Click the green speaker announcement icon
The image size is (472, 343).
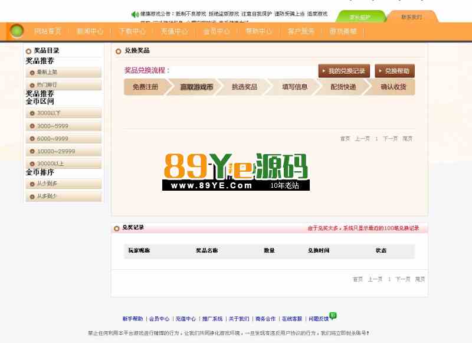(135, 14)
